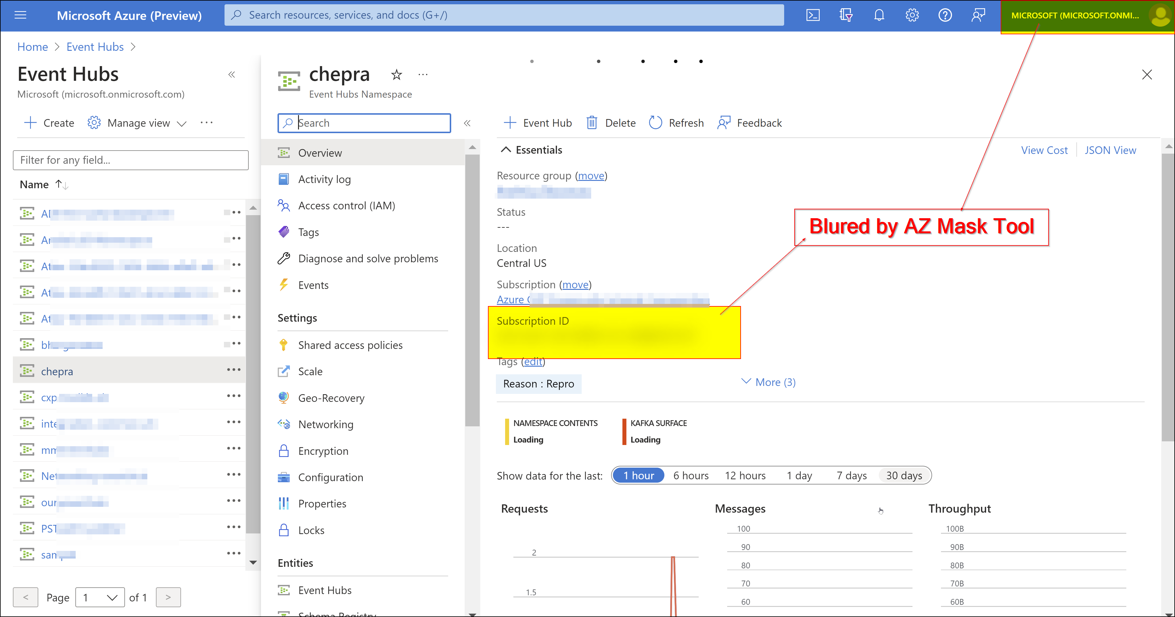Open top bar feedback icon
Image resolution: width=1175 pixels, height=617 pixels.
pyautogui.click(x=978, y=15)
